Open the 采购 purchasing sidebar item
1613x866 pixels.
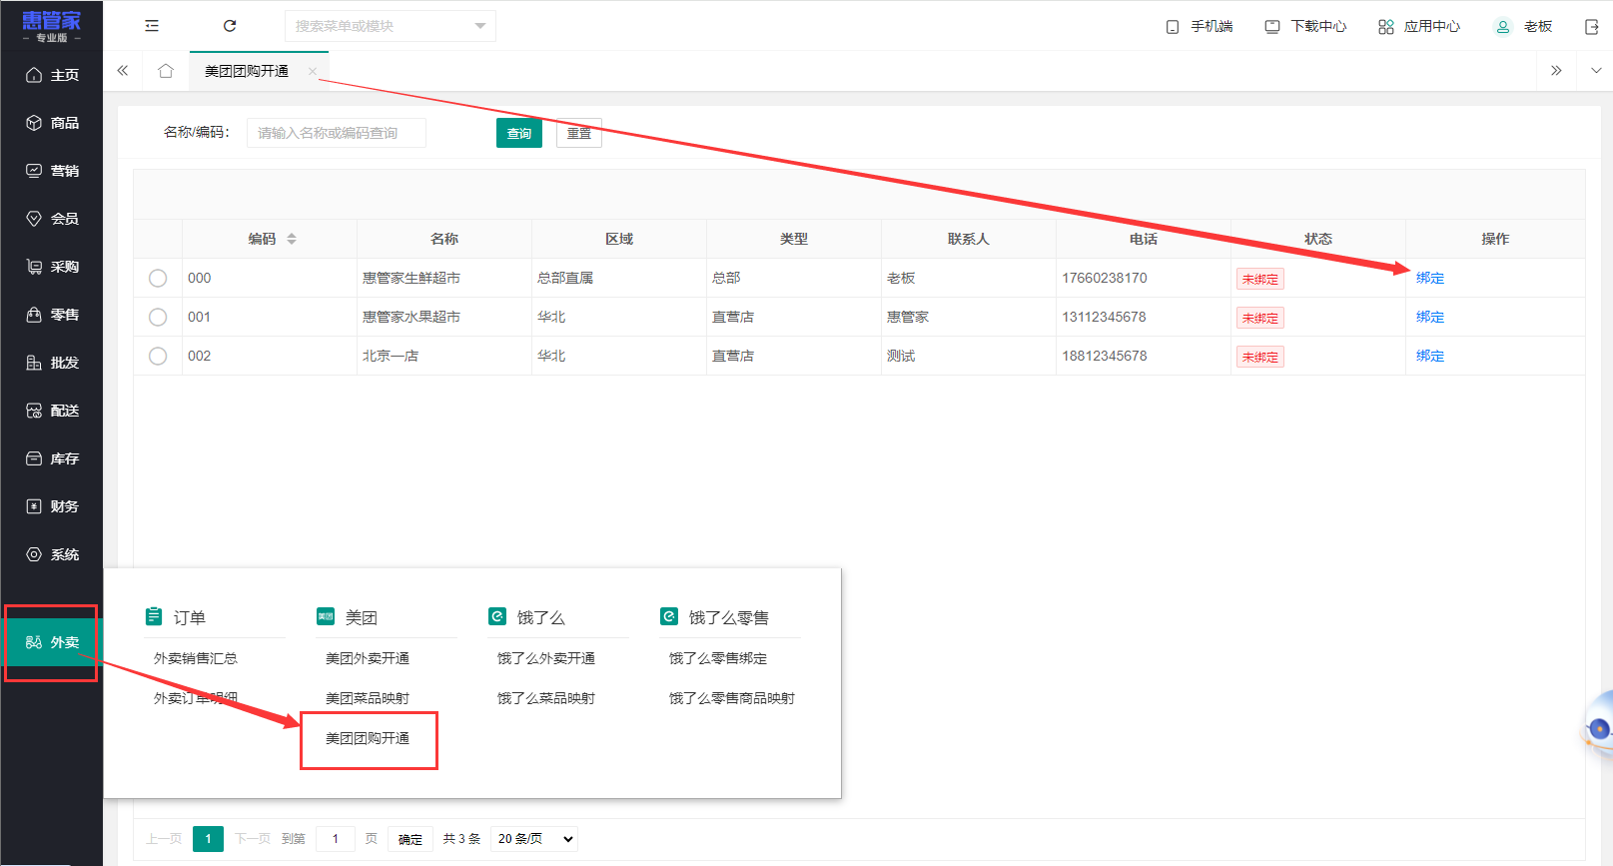click(x=52, y=267)
